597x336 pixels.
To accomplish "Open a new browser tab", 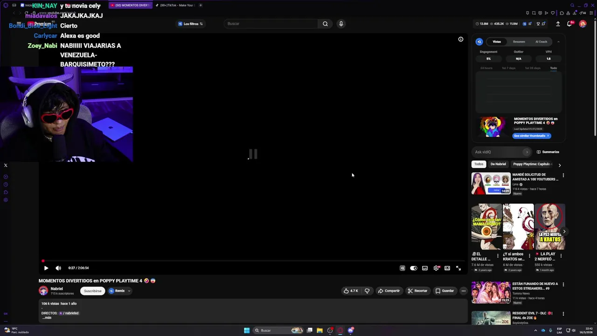I will (201, 5).
